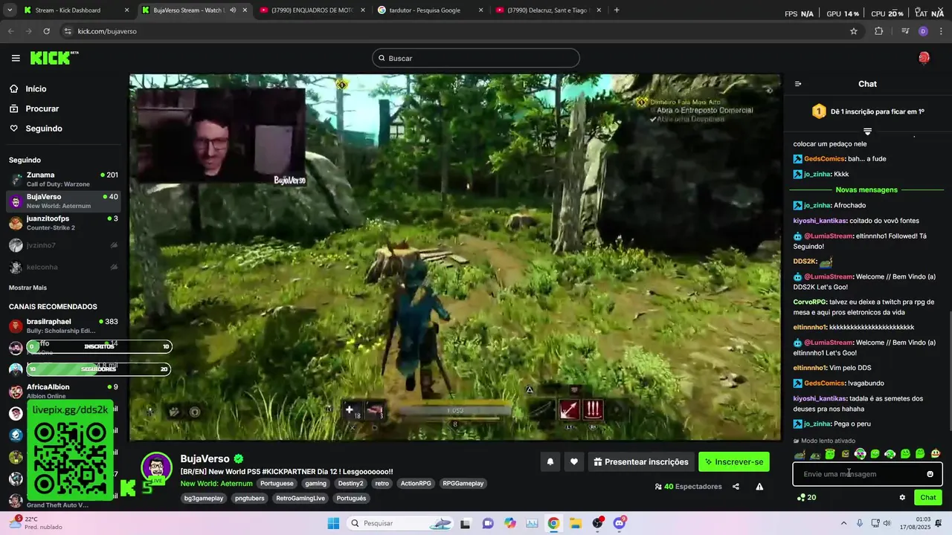Open a new browser tab
Image resolution: width=952 pixels, height=535 pixels.
(x=617, y=10)
